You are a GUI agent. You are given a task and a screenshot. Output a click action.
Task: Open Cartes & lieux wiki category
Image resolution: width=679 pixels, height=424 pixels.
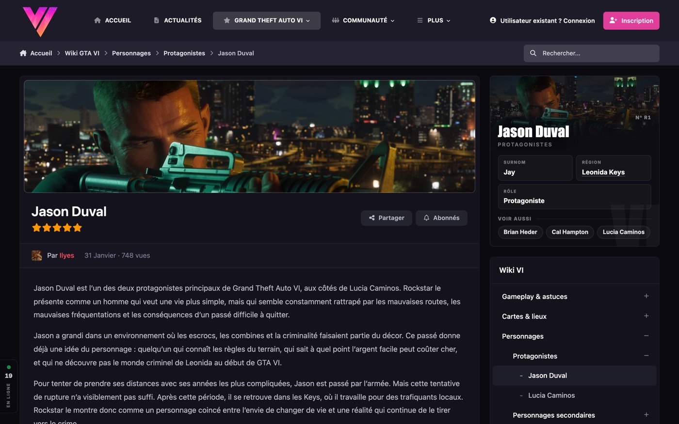point(524,316)
